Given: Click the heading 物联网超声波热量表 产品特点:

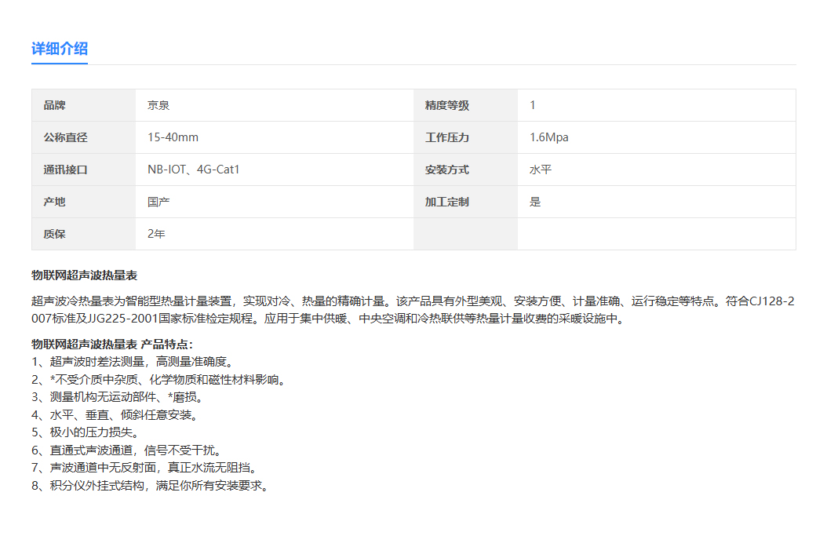Looking at the screenshot, I should (112, 345).
